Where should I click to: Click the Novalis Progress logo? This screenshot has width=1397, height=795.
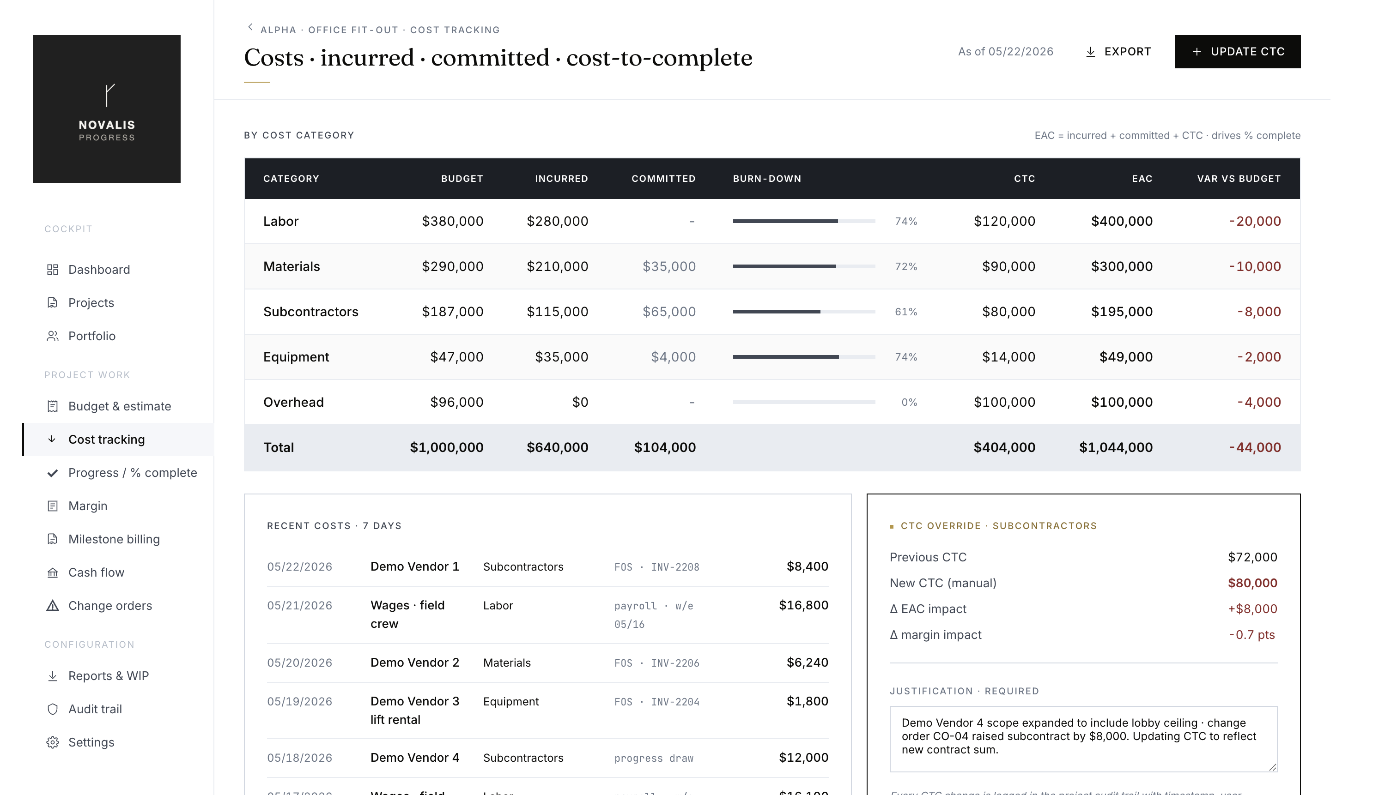click(107, 108)
